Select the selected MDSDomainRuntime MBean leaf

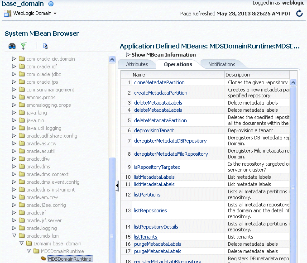[x=70, y=258]
